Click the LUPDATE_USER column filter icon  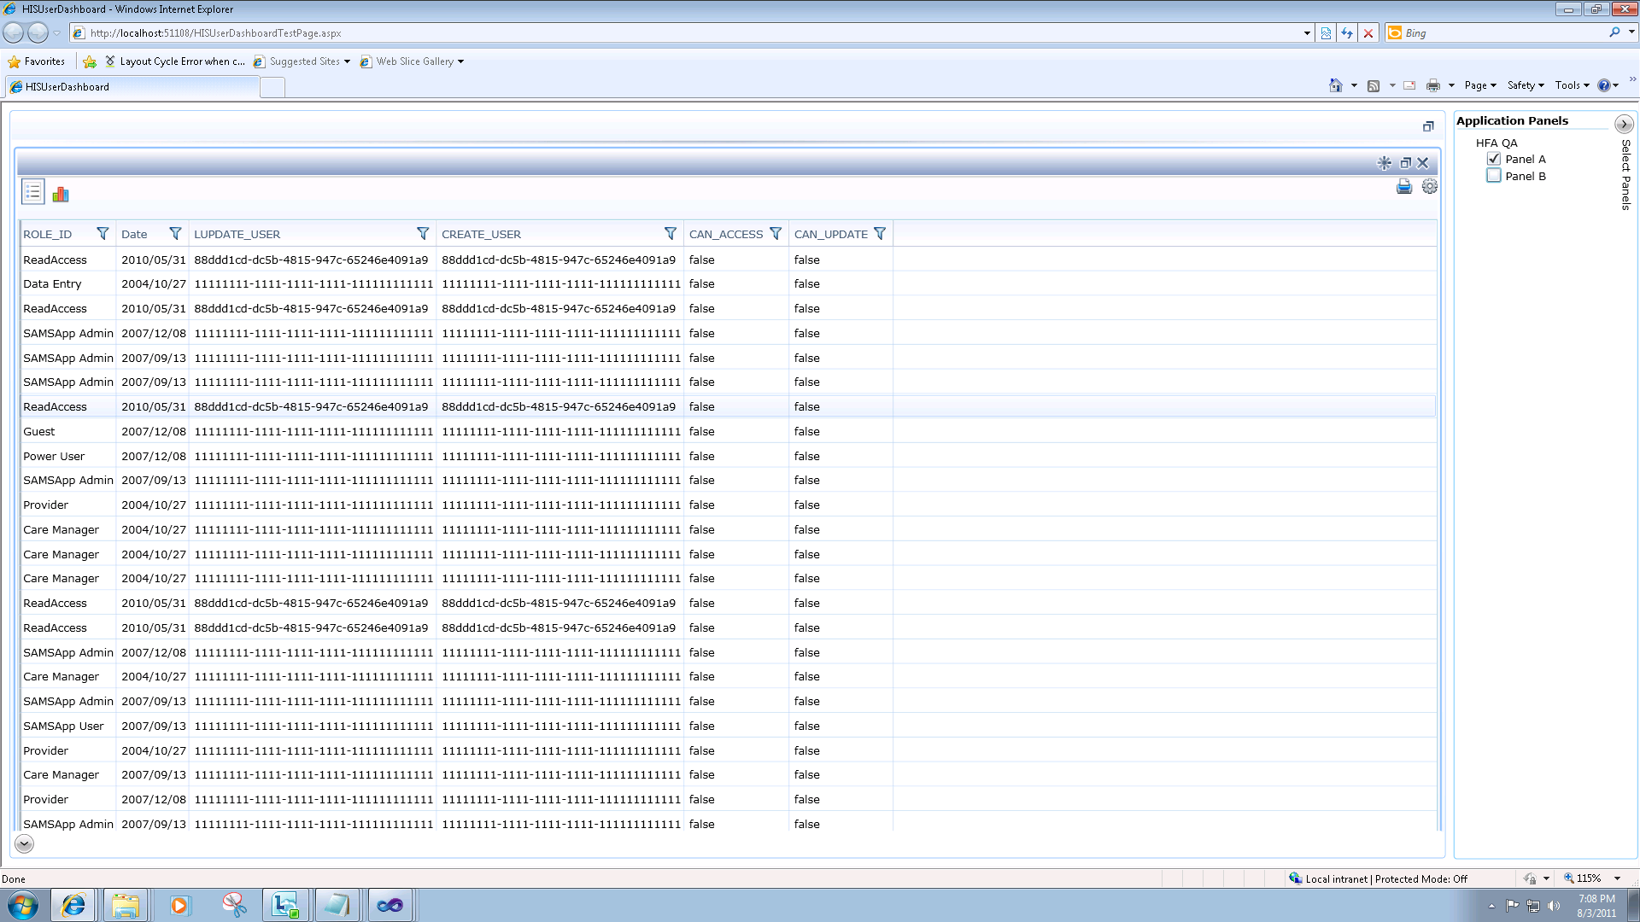pyautogui.click(x=422, y=234)
